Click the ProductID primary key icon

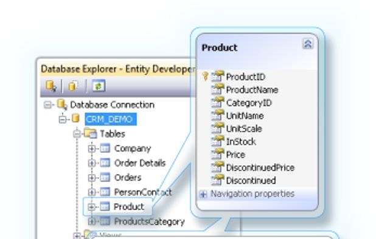point(205,76)
